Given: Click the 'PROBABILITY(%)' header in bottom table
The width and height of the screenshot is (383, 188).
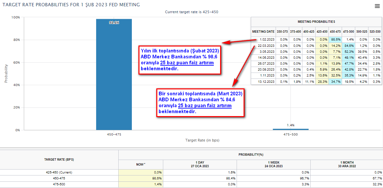Looking at the screenshot, I should pos(250,155).
